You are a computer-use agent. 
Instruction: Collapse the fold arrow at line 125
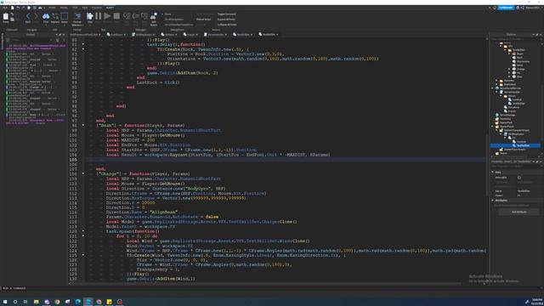tap(83, 255)
